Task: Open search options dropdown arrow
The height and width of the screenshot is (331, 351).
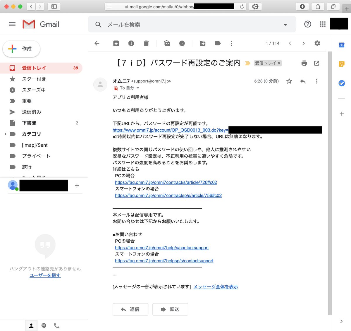Action: tap(285, 25)
